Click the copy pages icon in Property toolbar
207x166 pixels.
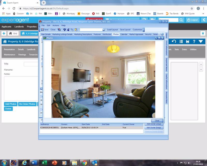pos(72,30)
